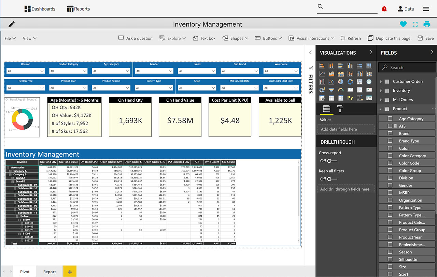Screen dimensions: 437x277
Task: Switch to the Report page tab
Action: (x=50, y=272)
